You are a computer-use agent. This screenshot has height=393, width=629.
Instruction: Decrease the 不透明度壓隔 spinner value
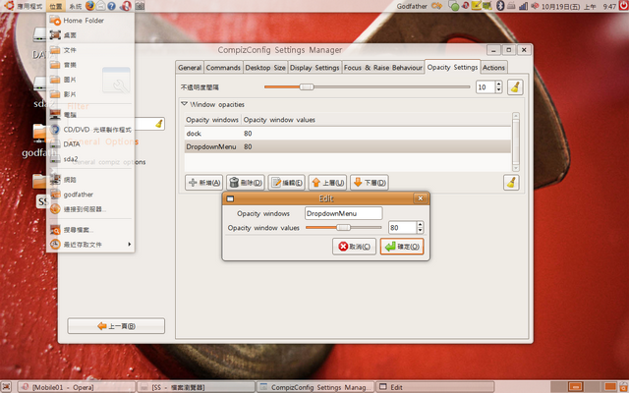pos(498,89)
